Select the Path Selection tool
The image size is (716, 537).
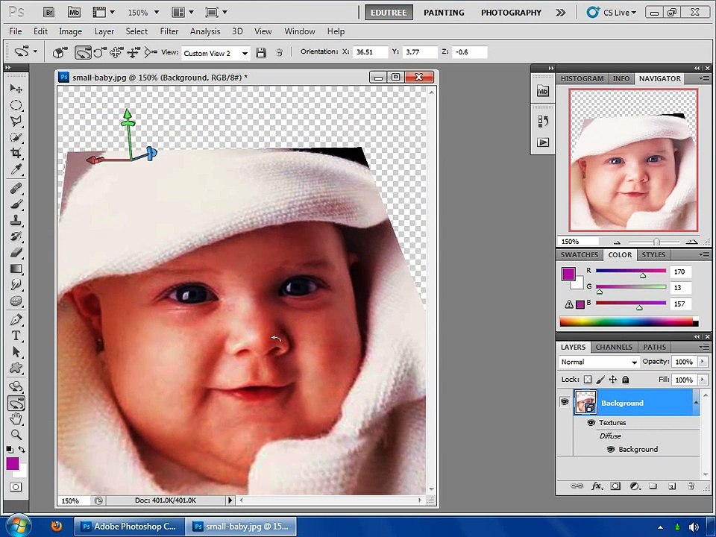pyautogui.click(x=16, y=351)
